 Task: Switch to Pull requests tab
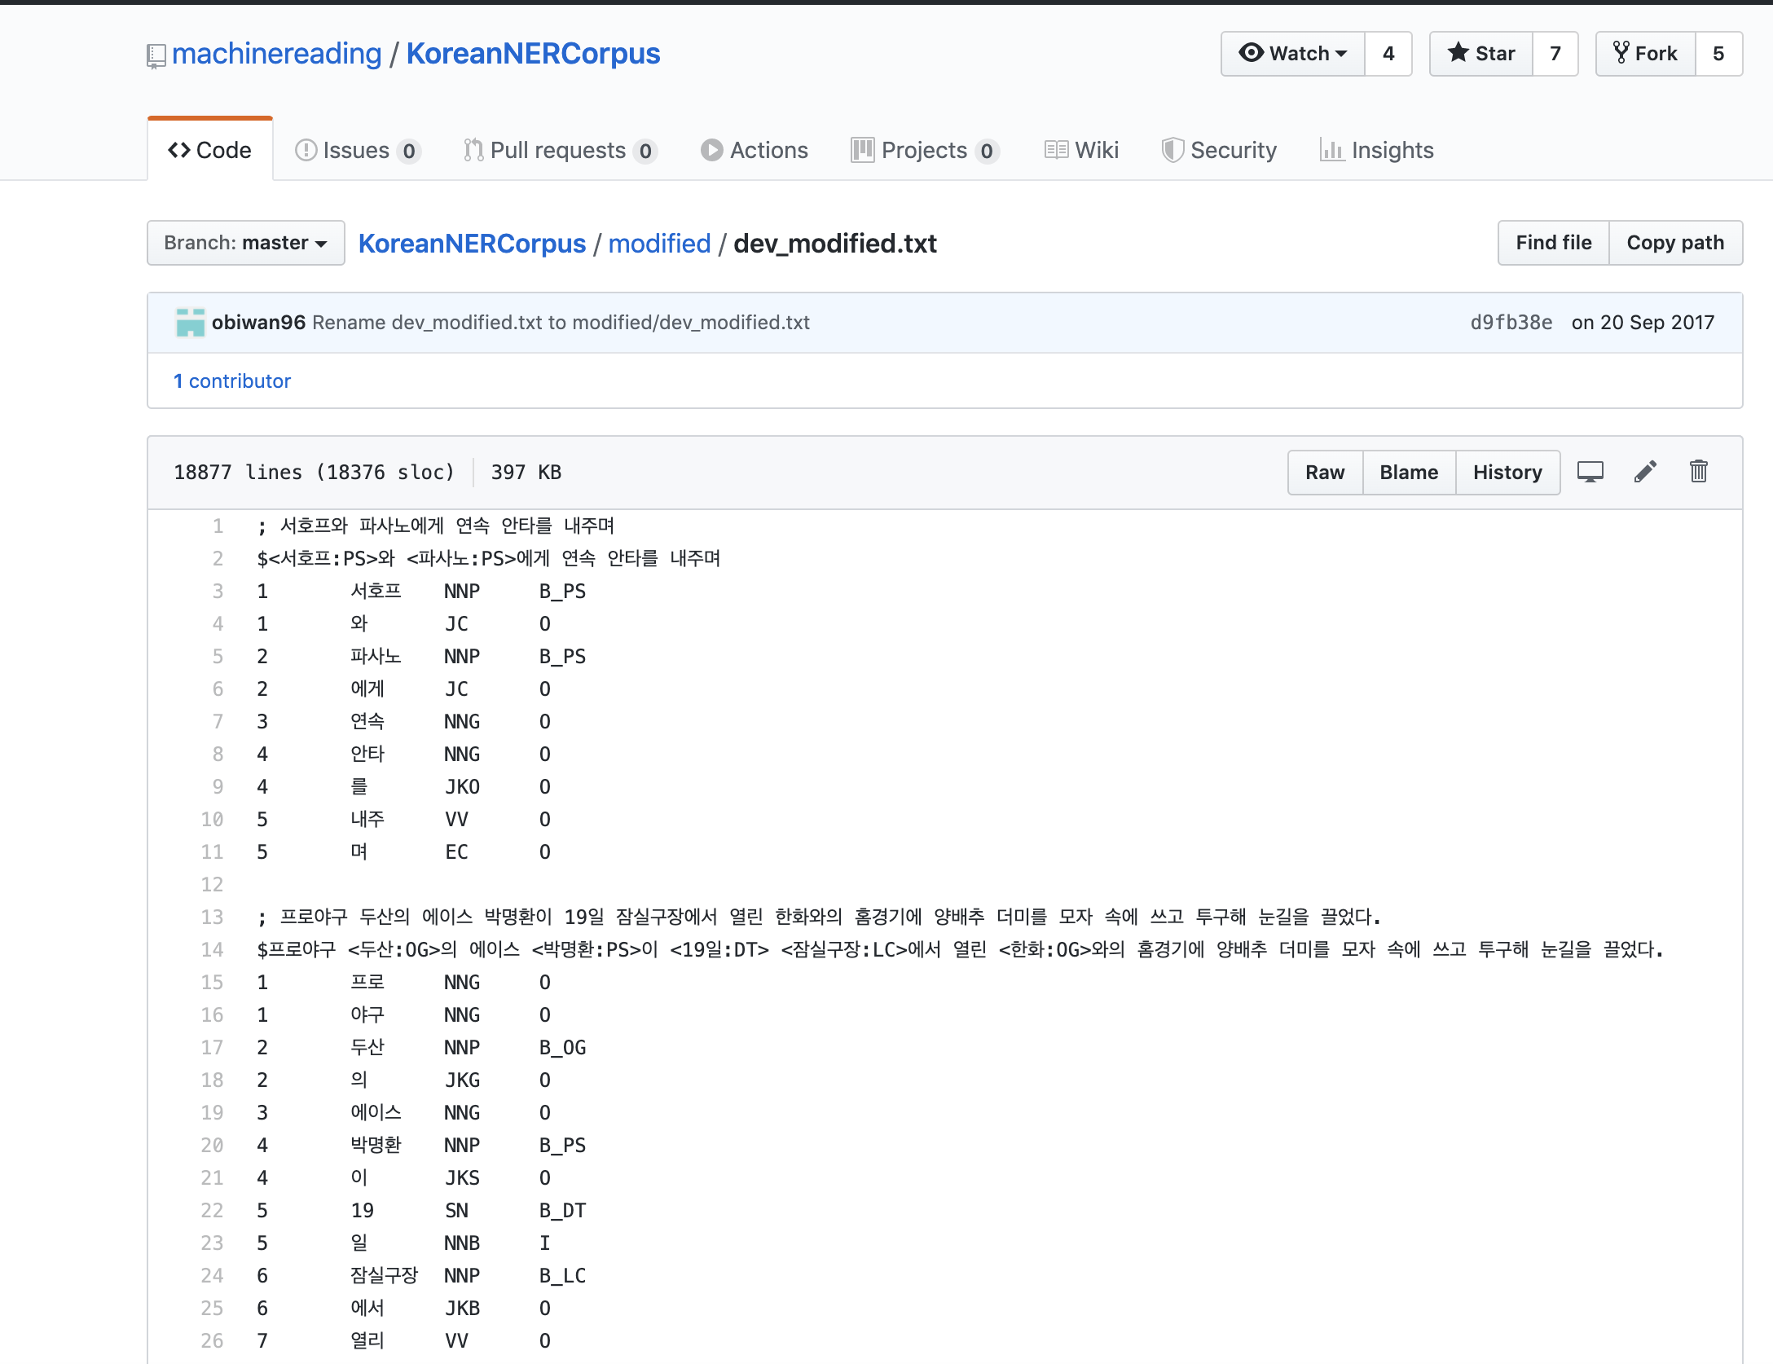pyautogui.click(x=559, y=151)
